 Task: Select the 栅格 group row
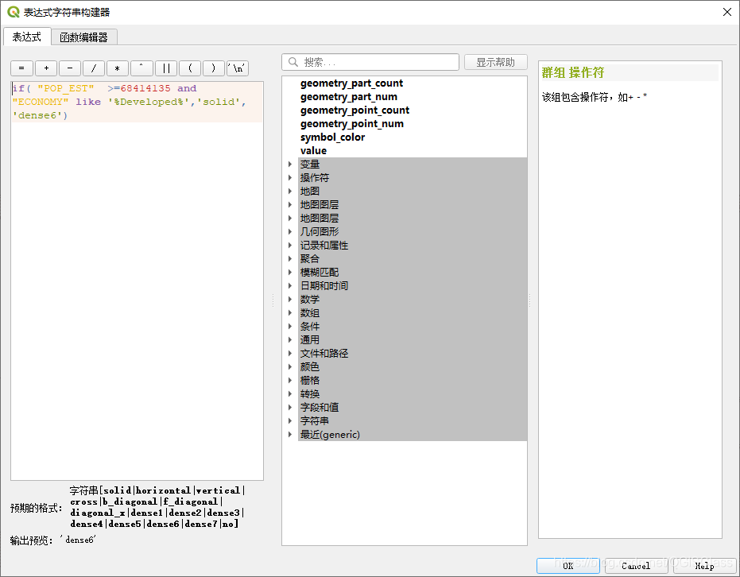[413, 380]
